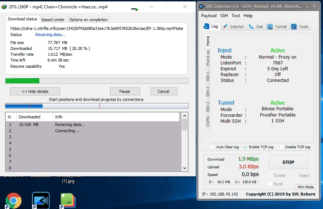Click the ListenPort value 7887
Image resolution: width=323 pixels, height=209 pixels.
pyautogui.click(x=278, y=63)
